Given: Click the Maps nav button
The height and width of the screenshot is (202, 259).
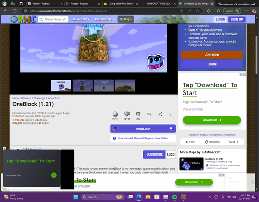Looking at the screenshot, I should [x=125, y=19].
